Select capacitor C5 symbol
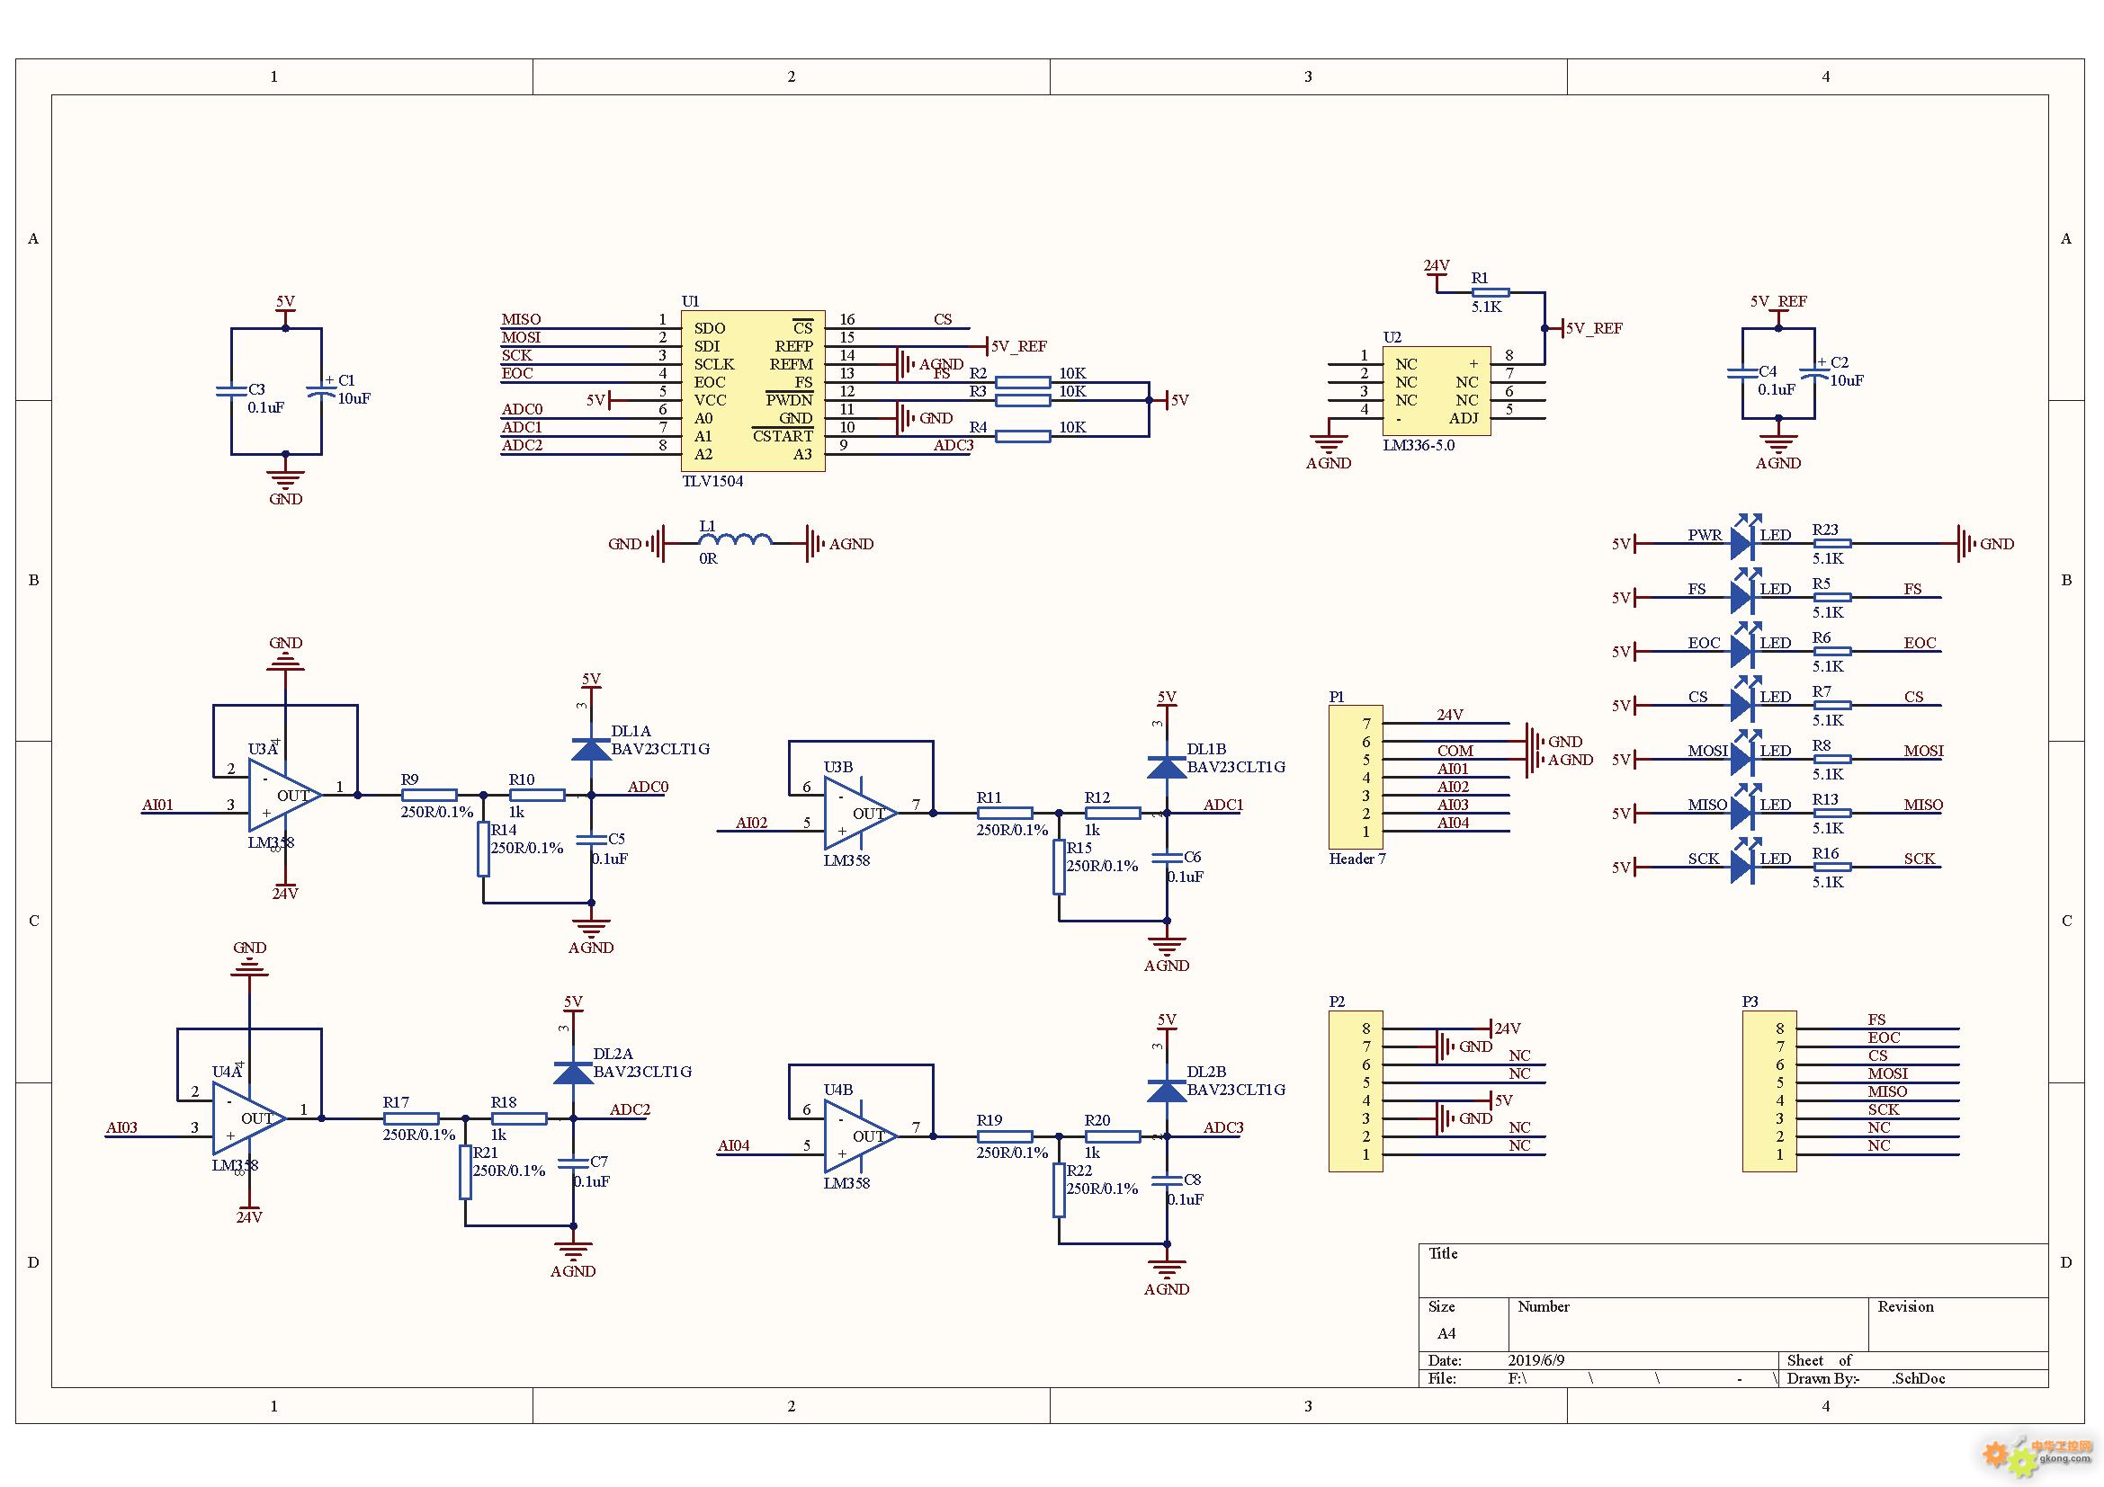2104x1487 pixels. click(x=591, y=840)
